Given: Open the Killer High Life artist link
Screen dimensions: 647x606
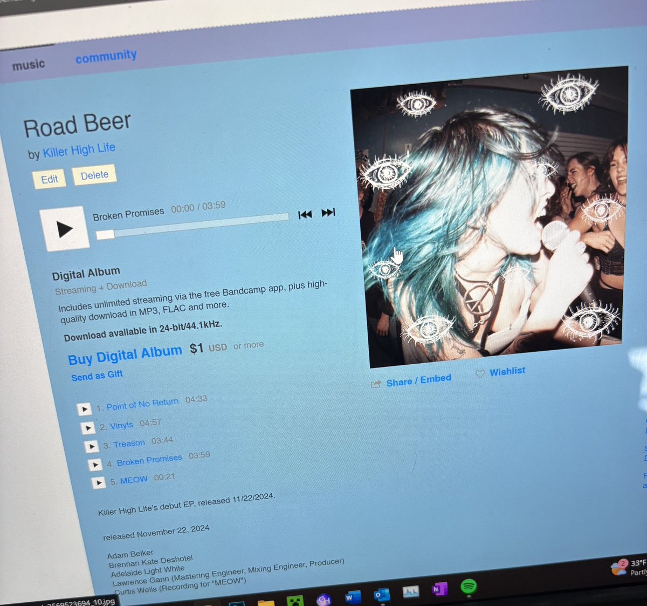Looking at the screenshot, I should pos(79,150).
